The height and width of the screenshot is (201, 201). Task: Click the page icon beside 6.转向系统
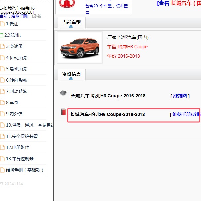pos(2,80)
